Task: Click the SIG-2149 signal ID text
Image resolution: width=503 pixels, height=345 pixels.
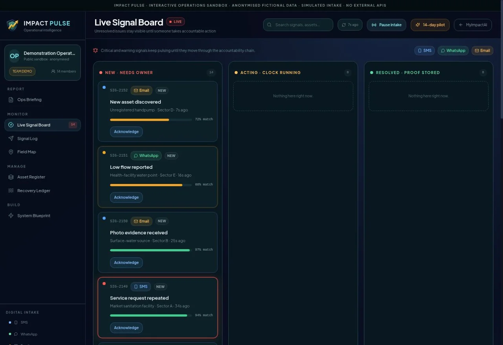Action: click(119, 287)
